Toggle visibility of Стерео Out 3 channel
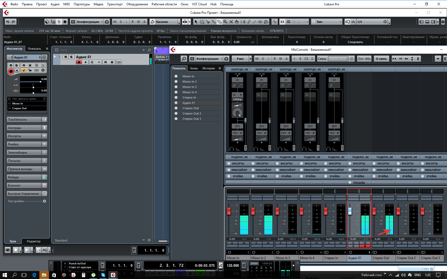This screenshot has height=279, width=447. click(176, 119)
